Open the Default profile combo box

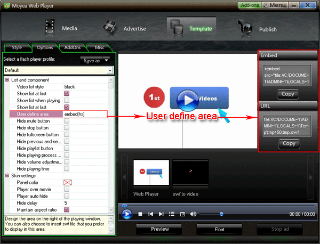59,70
